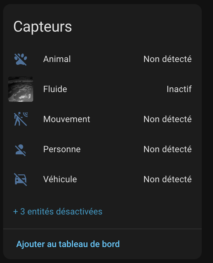The height and width of the screenshot is (263, 213).
Task: Click the Mouvement "Non détecté" state text
Action: (168, 119)
